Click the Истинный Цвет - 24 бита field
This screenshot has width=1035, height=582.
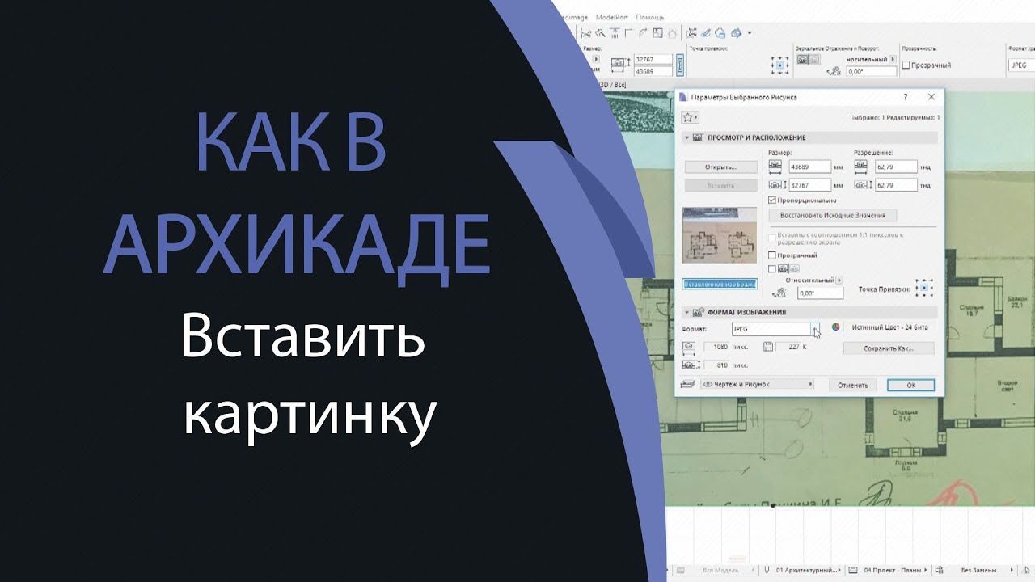coord(889,328)
